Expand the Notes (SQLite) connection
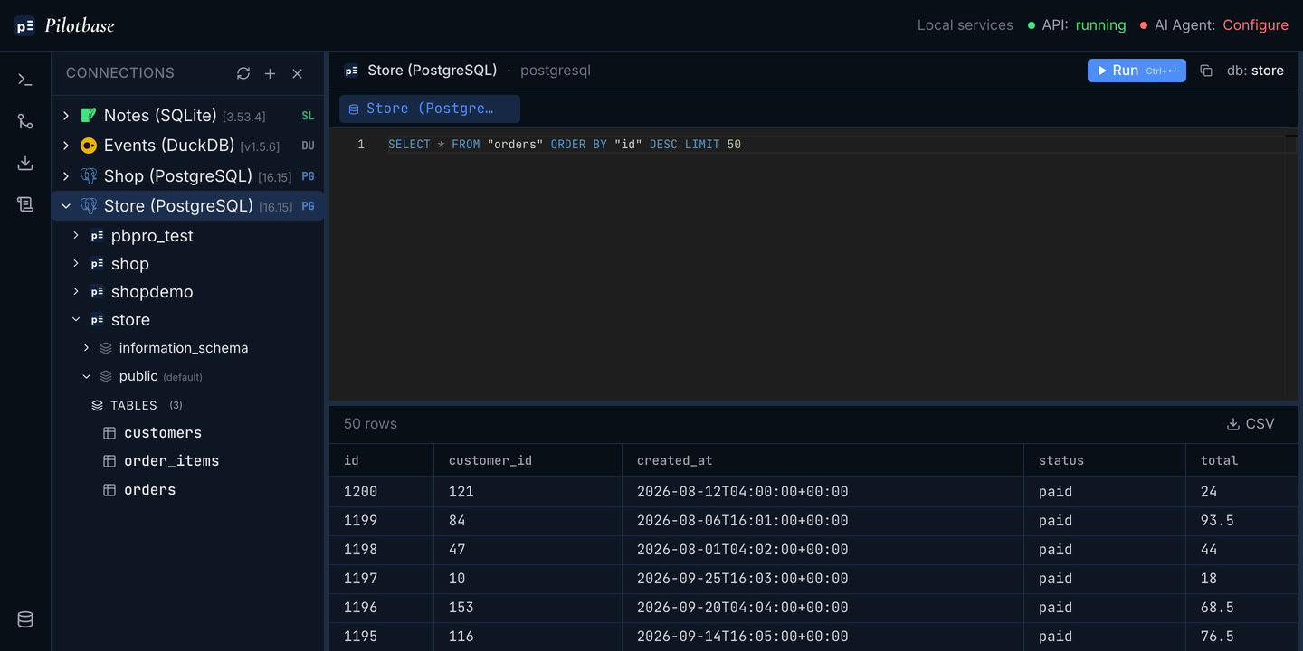The height and width of the screenshot is (651, 1303). point(66,115)
